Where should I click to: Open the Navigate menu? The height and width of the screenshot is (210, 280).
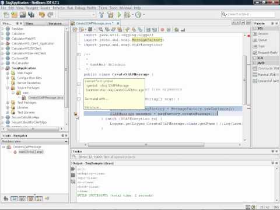tap(32, 8)
